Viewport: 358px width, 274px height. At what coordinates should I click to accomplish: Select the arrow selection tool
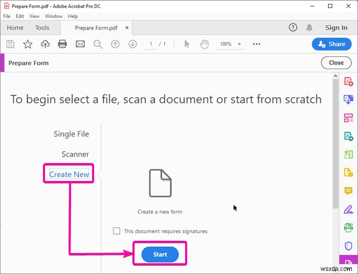tap(187, 44)
